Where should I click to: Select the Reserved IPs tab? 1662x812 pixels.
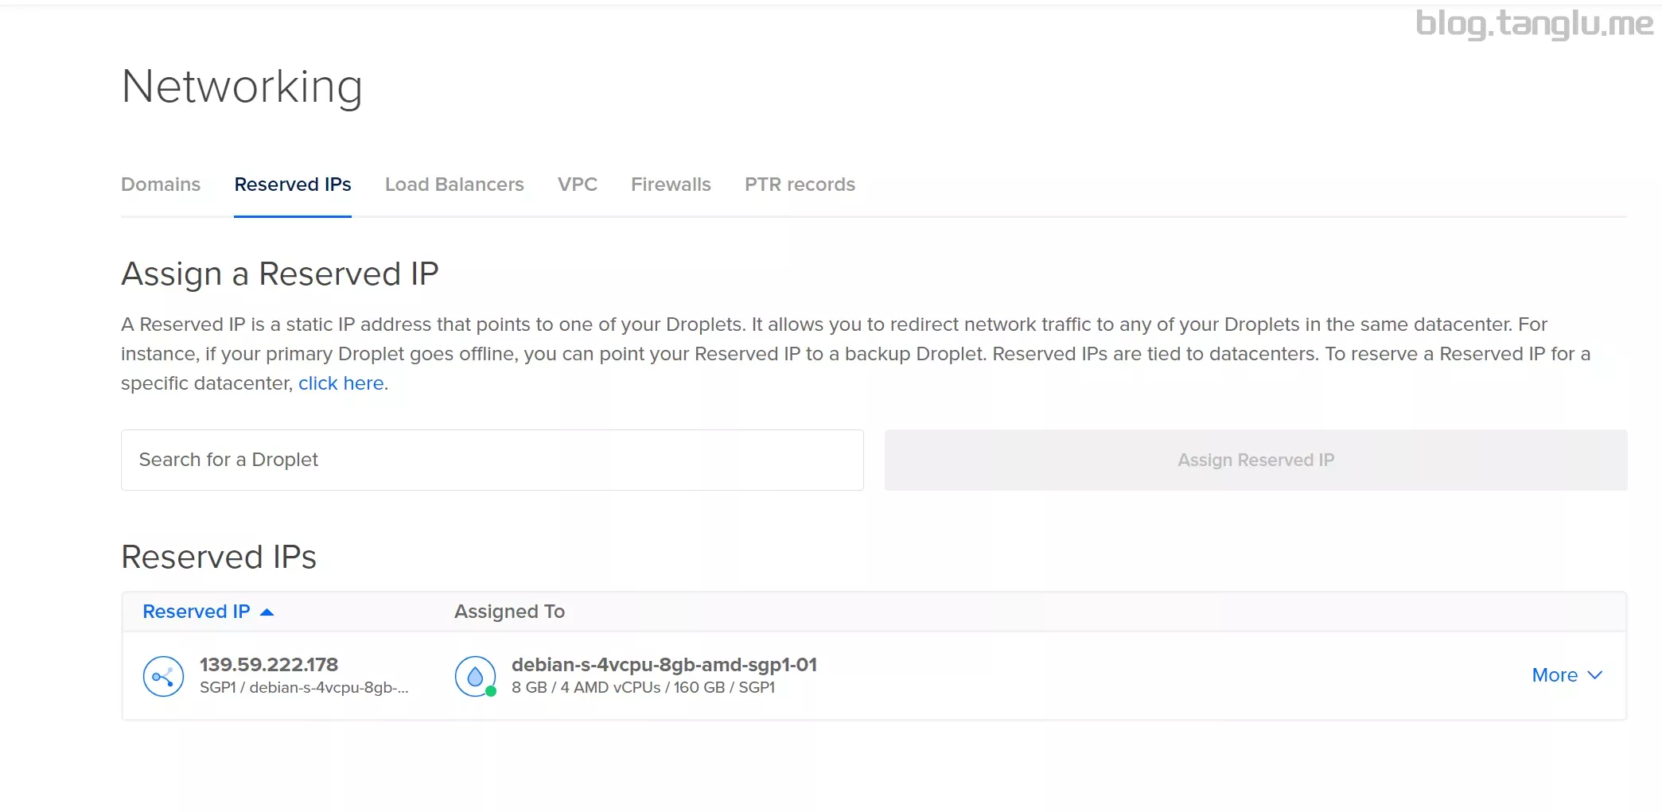point(293,185)
